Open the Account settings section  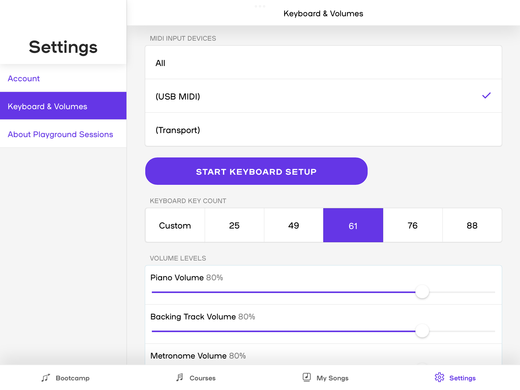point(24,78)
